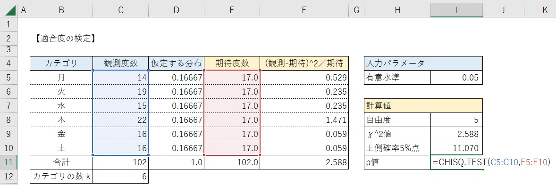Select the 1.471 cell for 木
The height and width of the screenshot is (185, 556).
click(304, 120)
